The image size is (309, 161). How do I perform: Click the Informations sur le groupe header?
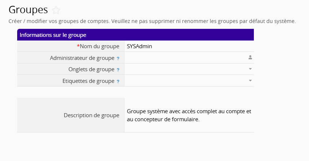[x=136, y=35]
